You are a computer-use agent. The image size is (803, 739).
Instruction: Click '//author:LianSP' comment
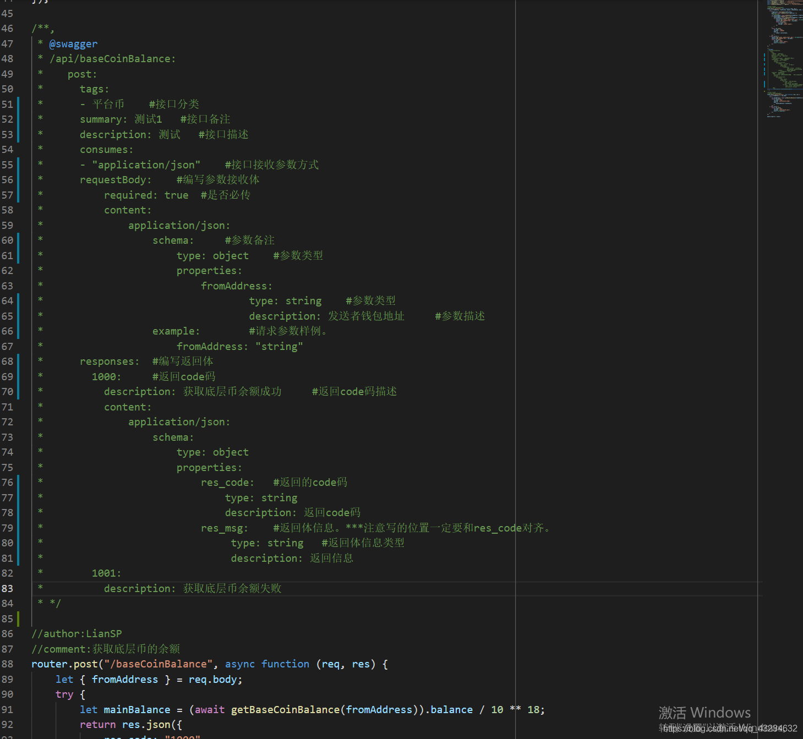(x=77, y=634)
